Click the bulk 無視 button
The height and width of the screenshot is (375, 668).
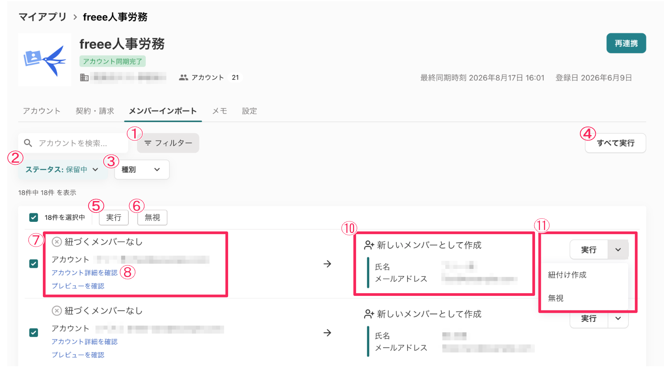point(152,218)
